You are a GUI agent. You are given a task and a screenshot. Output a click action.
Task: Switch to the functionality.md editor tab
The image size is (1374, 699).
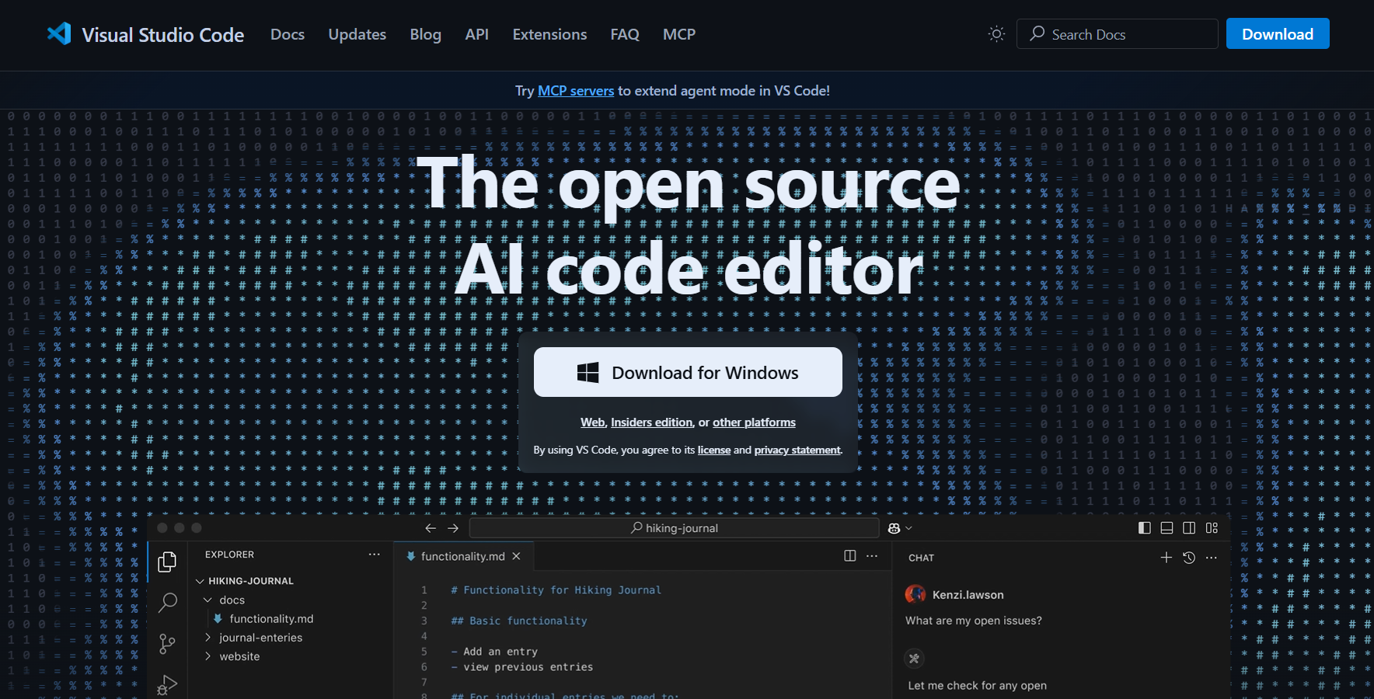pyautogui.click(x=462, y=556)
